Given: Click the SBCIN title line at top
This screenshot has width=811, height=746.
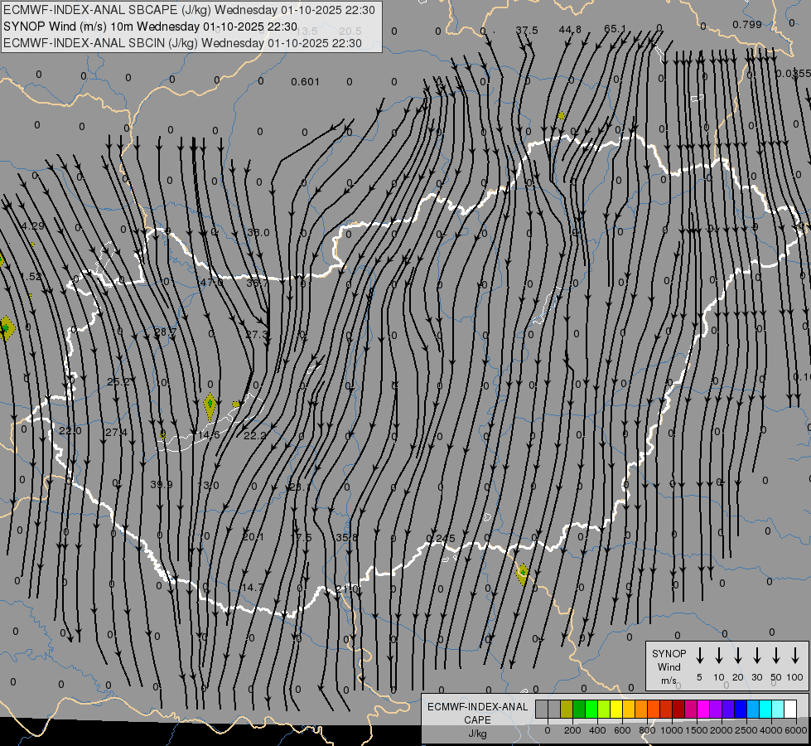Looking at the screenshot, I should point(182,43).
